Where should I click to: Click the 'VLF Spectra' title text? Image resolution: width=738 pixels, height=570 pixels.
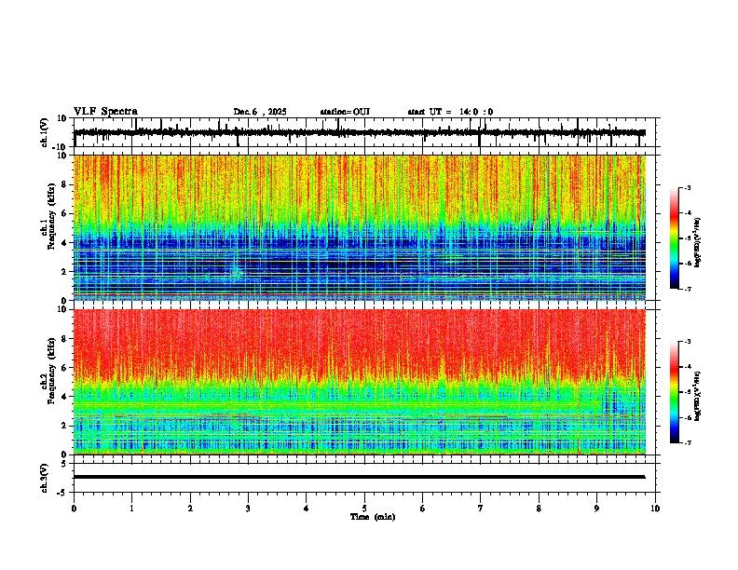pos(105,112)
